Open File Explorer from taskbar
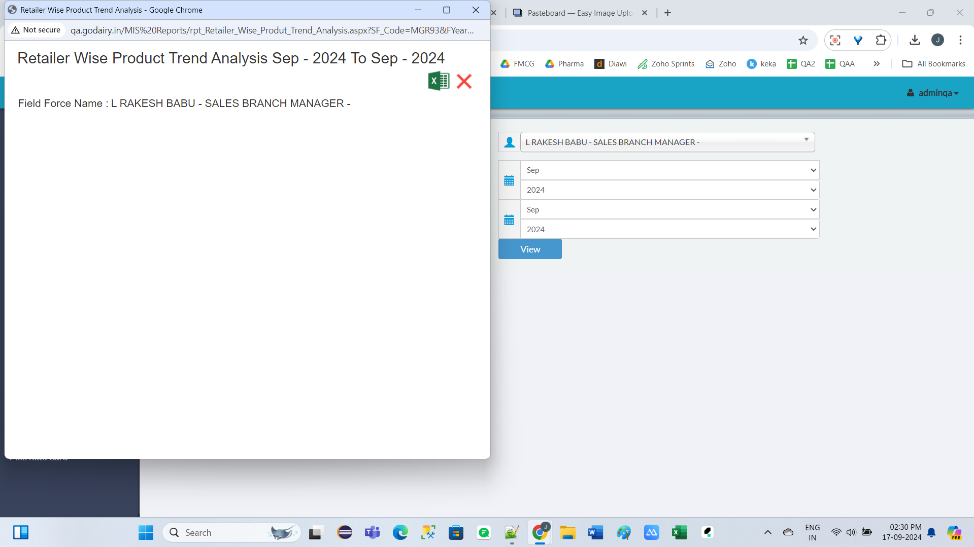The height and width of the screenshot is (547, 974). click(x=567, y=533)
